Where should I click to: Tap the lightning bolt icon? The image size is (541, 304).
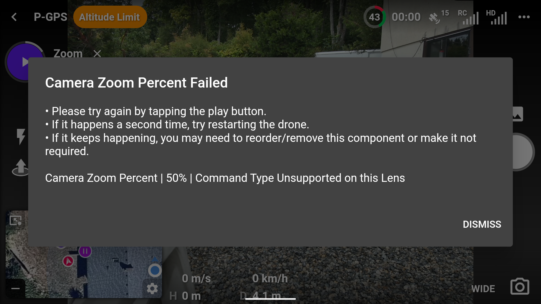pyautogui.click(x=21, y=137)
